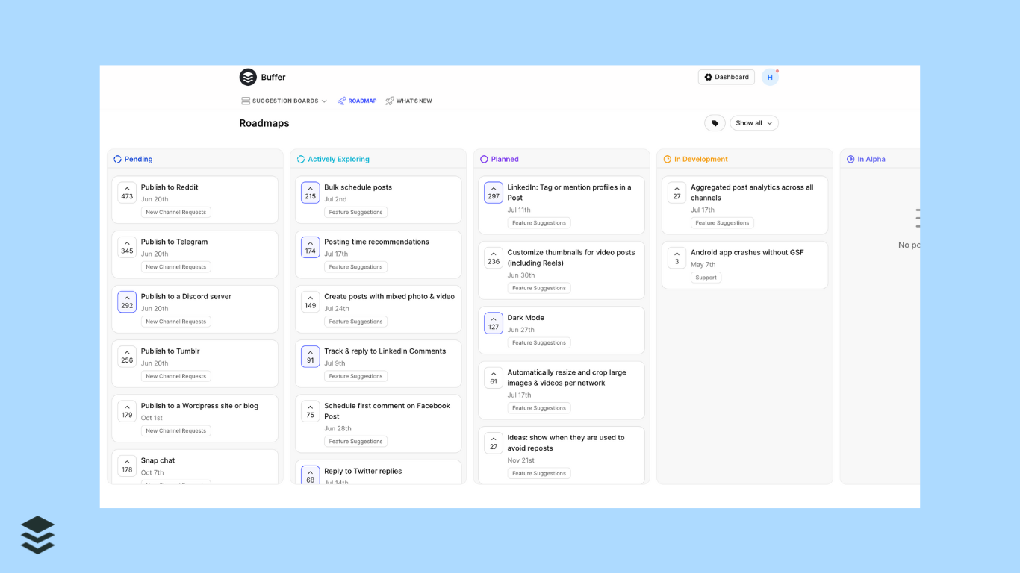This screenshot has width=1020, height=573.
Task: Click the Suggestion Boards list icon
Action: coord(246,101)
